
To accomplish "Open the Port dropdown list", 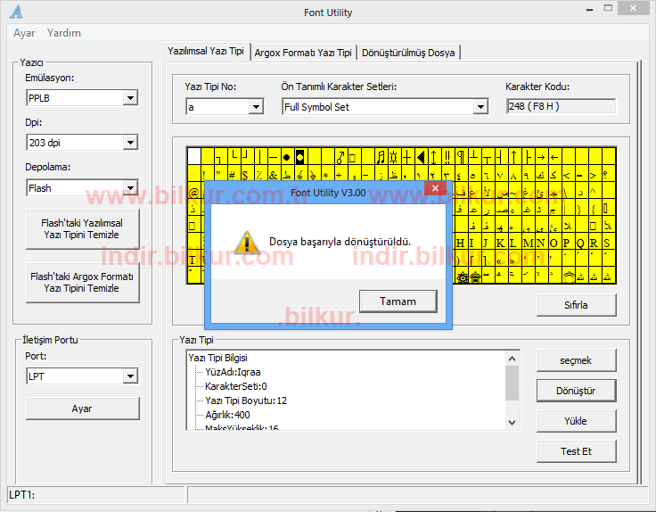I will click(x=130, y=376).
